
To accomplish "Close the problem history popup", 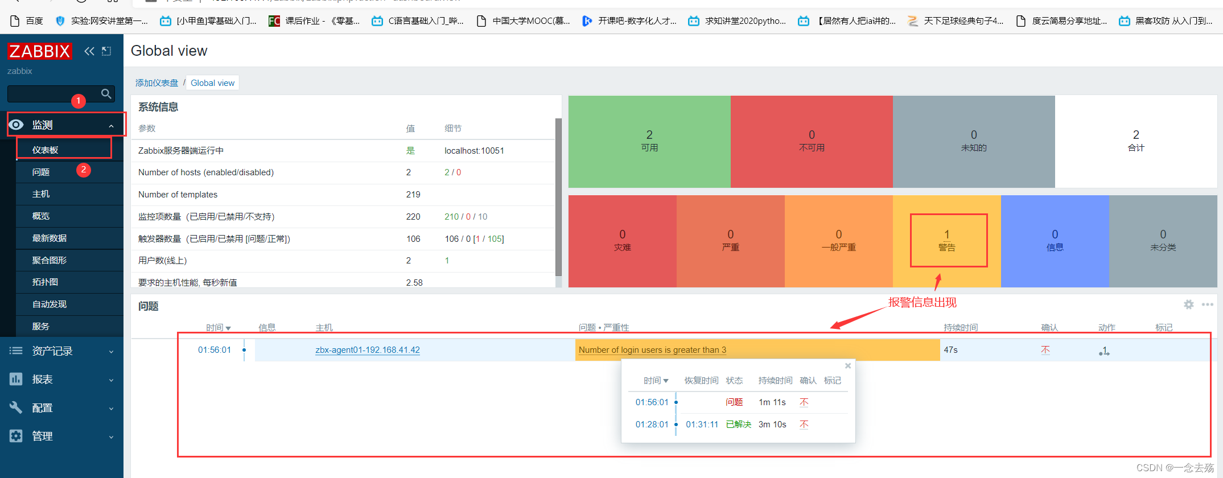I will 847,366.
